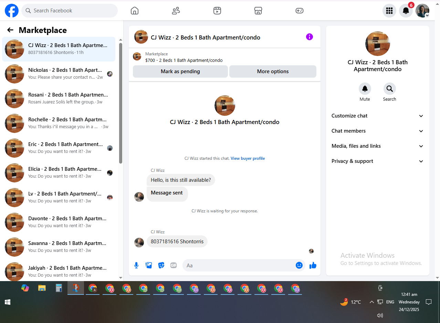
Task: Open the Copilot icon on taskbar
Action: (25, 288)
